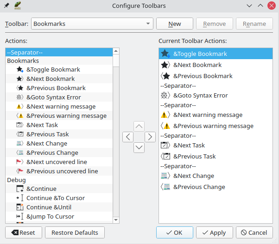This screenshot has width=279, height=244.
Task: Select Previous Change in Current Toolbar Actions
Action: (x=199, y=187)
